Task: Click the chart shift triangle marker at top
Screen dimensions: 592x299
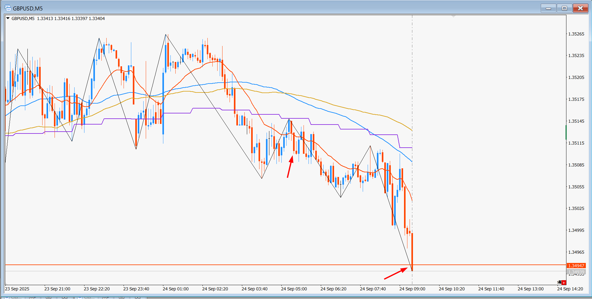Action: [x=453, y=16]
